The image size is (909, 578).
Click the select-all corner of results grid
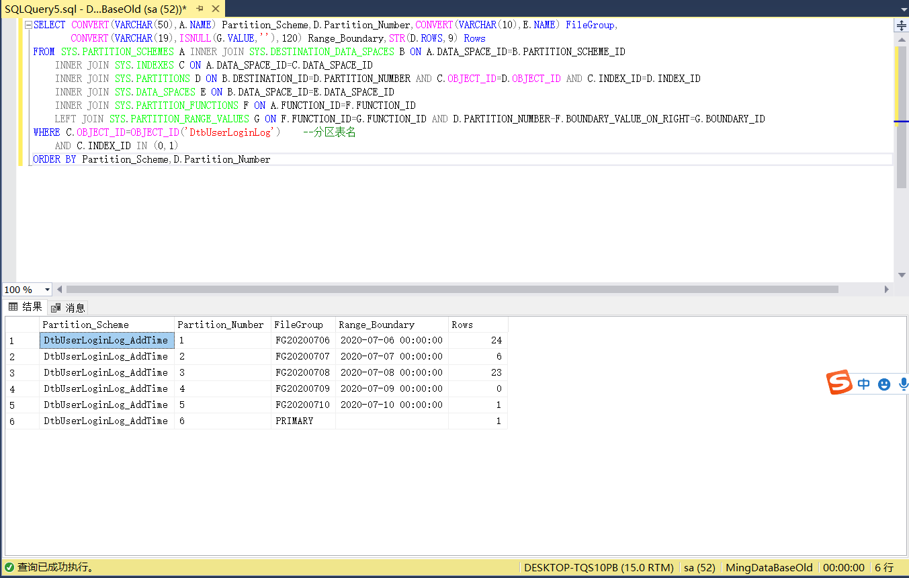click(x=22, y=325)
